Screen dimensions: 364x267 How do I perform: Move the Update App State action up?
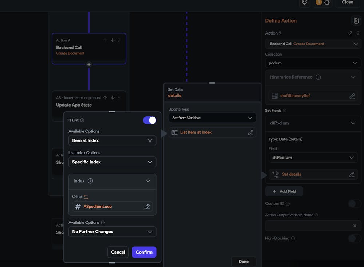[105, 97]
